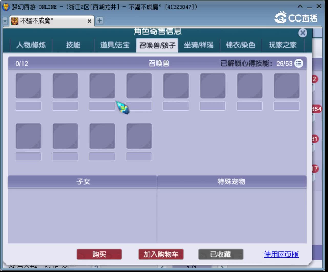The height and width of the screenshot is (272, 328).
Task: Close the 角色寄售信息 dialog
Action: pyautogui.click(x=303, y=33)
